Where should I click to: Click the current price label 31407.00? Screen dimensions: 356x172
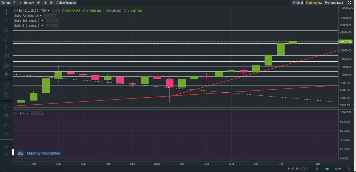click(346, 42)
